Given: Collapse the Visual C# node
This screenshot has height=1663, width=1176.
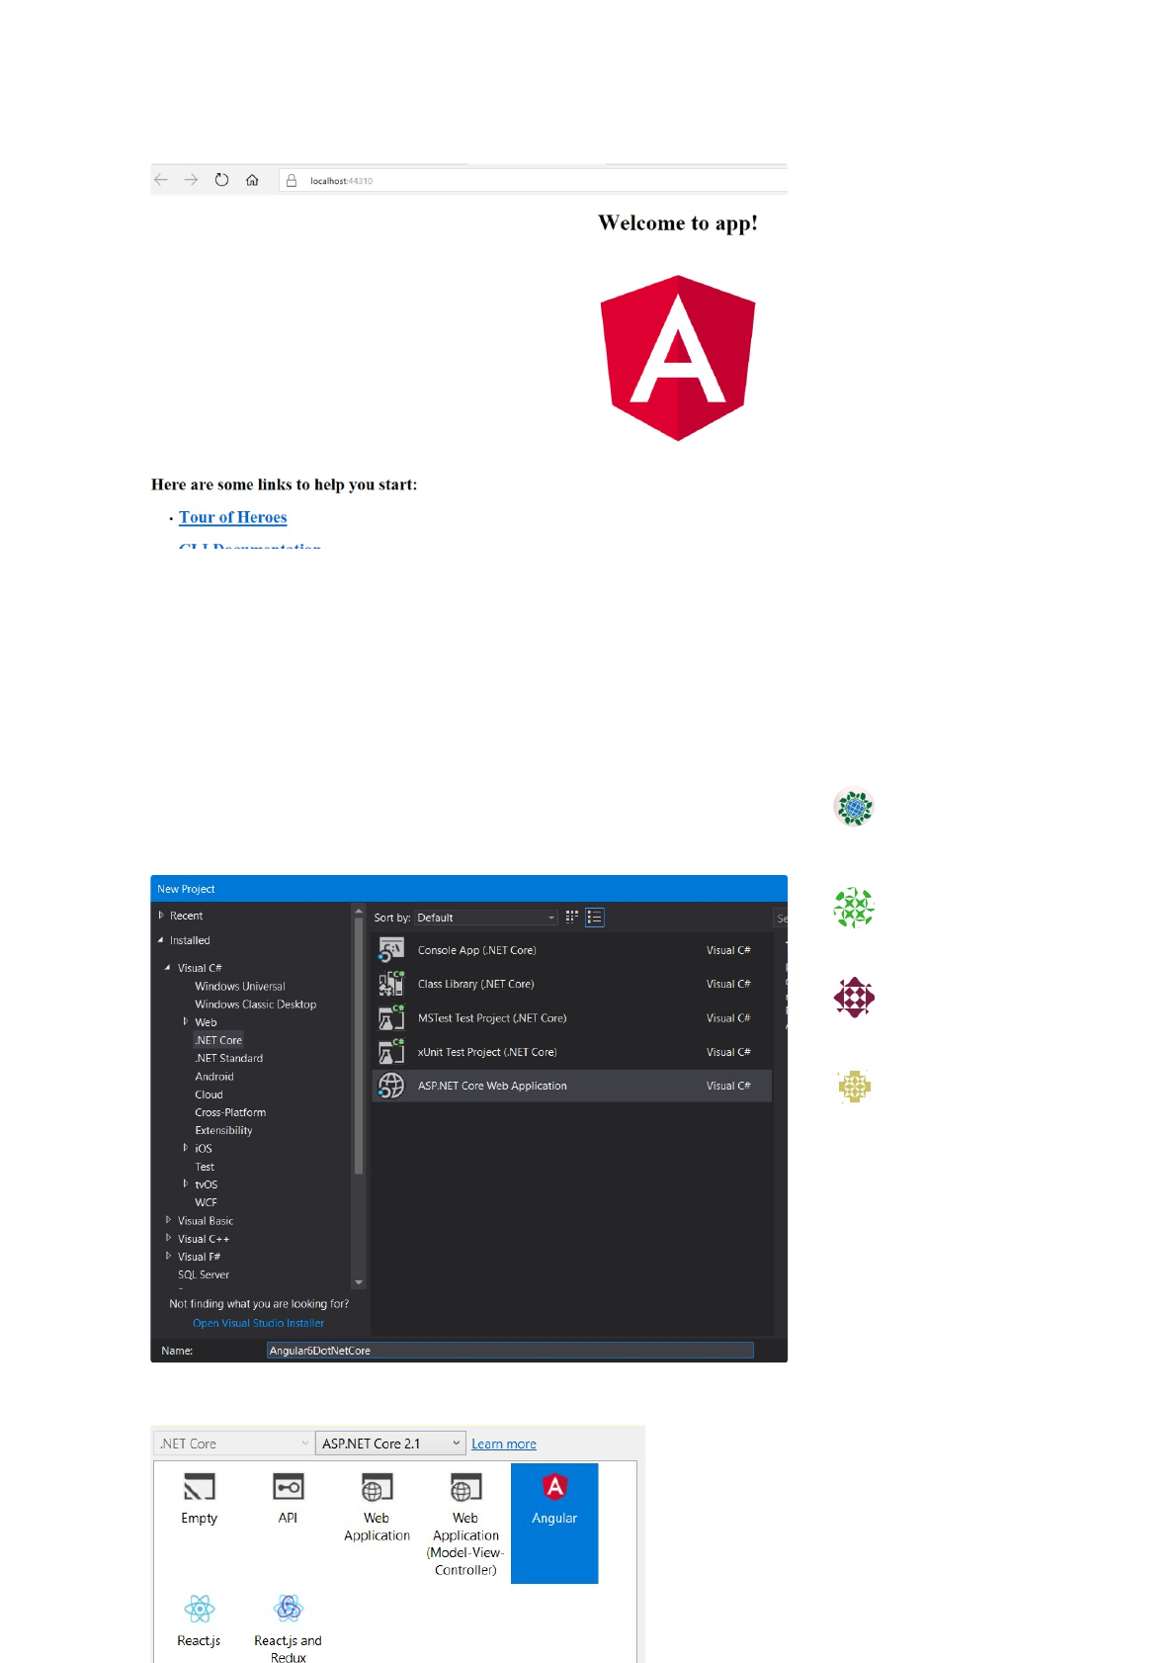Looking at the screenshot, I should point(168,968).
